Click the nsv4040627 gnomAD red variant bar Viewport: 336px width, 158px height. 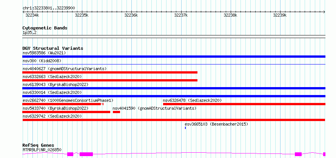point(110,72)
